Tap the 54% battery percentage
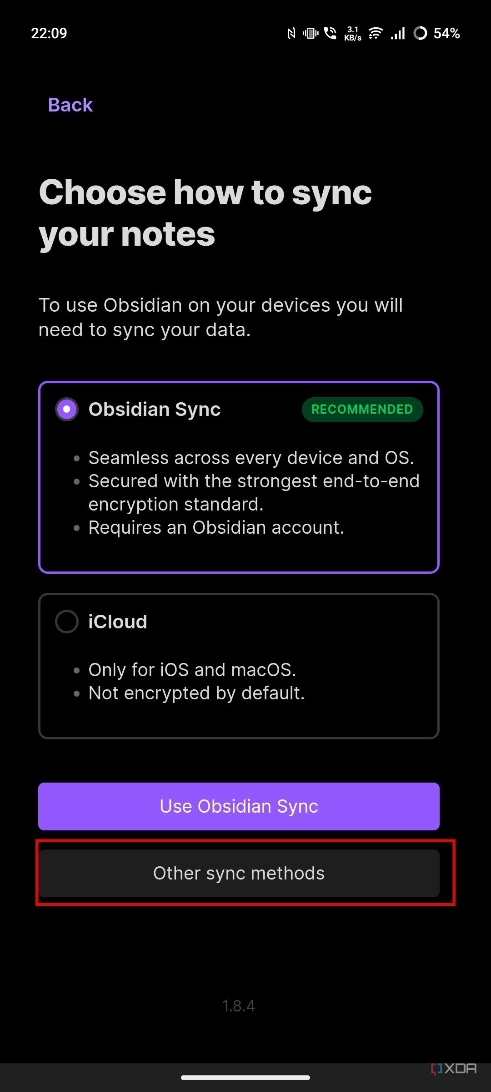This screenshot has width=491, height=1092. (446, 33)
